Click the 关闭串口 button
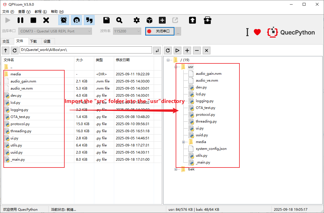The image size is (324, 213). [x=159, y=31]
